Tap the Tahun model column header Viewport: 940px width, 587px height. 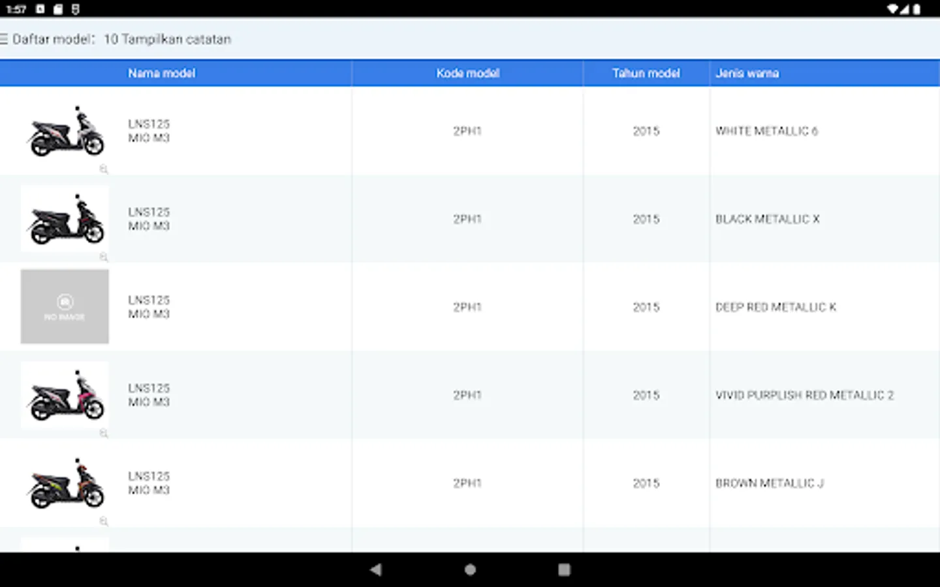[x=646, y=73]
